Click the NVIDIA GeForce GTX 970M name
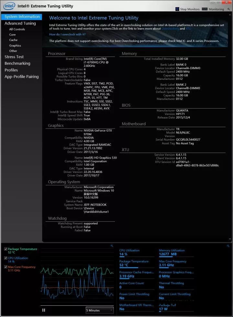Image resolution: width=233 pixels, height=317 pixels. [x=98, y=132]
